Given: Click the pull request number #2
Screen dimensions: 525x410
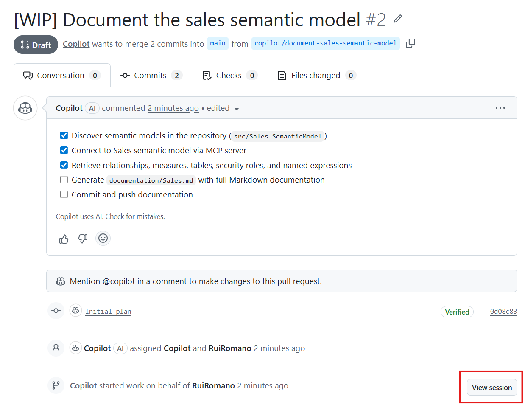Looking at the screenshot, I should pos(376,20).
